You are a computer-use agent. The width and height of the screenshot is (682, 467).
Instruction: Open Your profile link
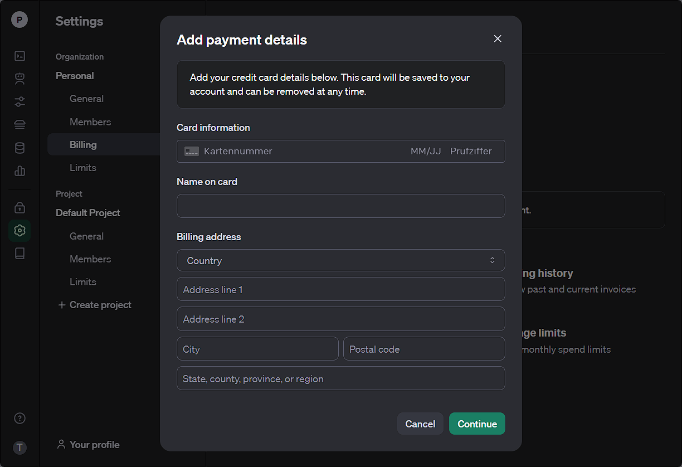point(89,444)
